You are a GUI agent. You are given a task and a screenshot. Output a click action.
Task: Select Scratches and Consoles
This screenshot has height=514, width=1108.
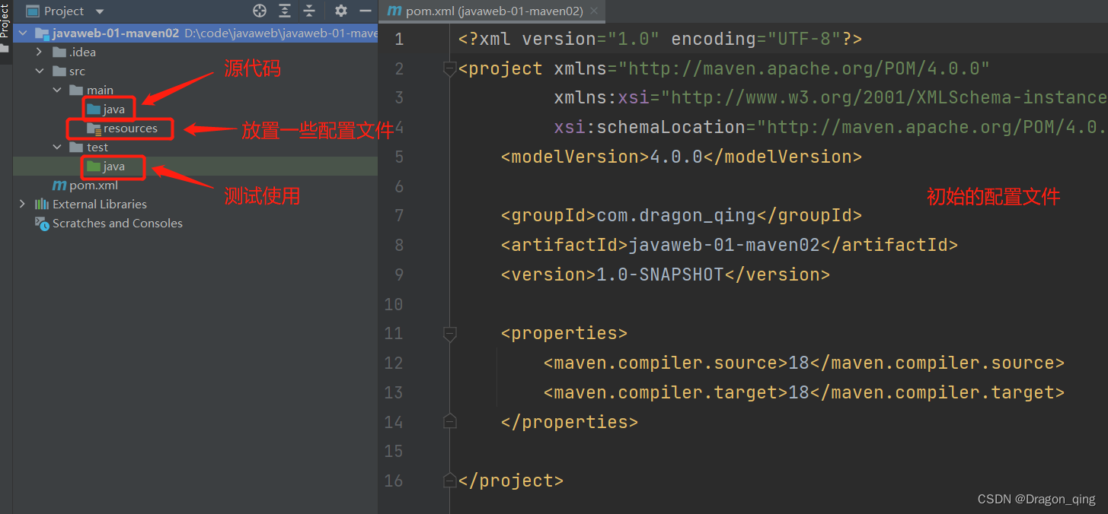pyautogui.click(x=117, y=223)
